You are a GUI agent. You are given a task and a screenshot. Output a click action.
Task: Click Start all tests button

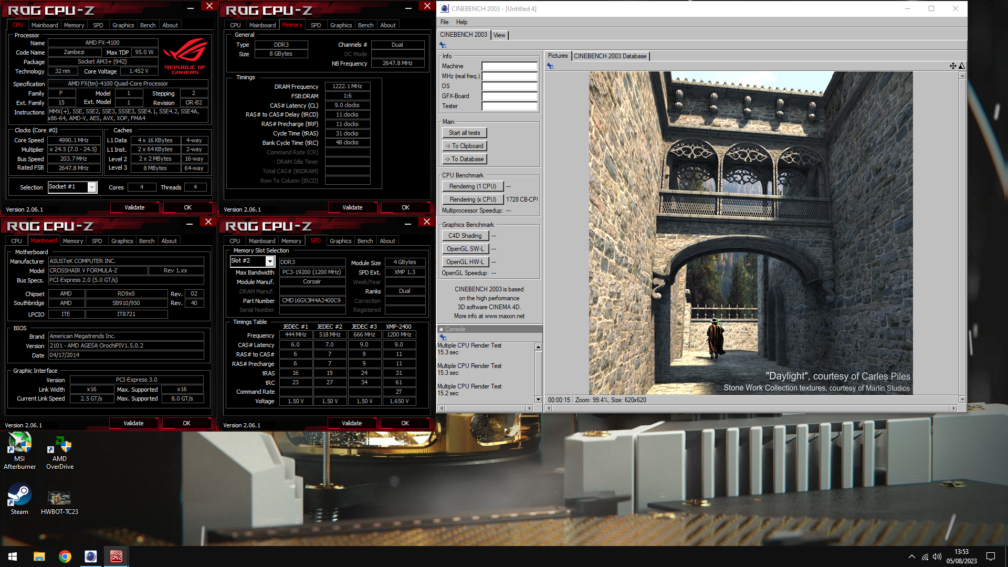pyautogui.click(x=465, y=133)
